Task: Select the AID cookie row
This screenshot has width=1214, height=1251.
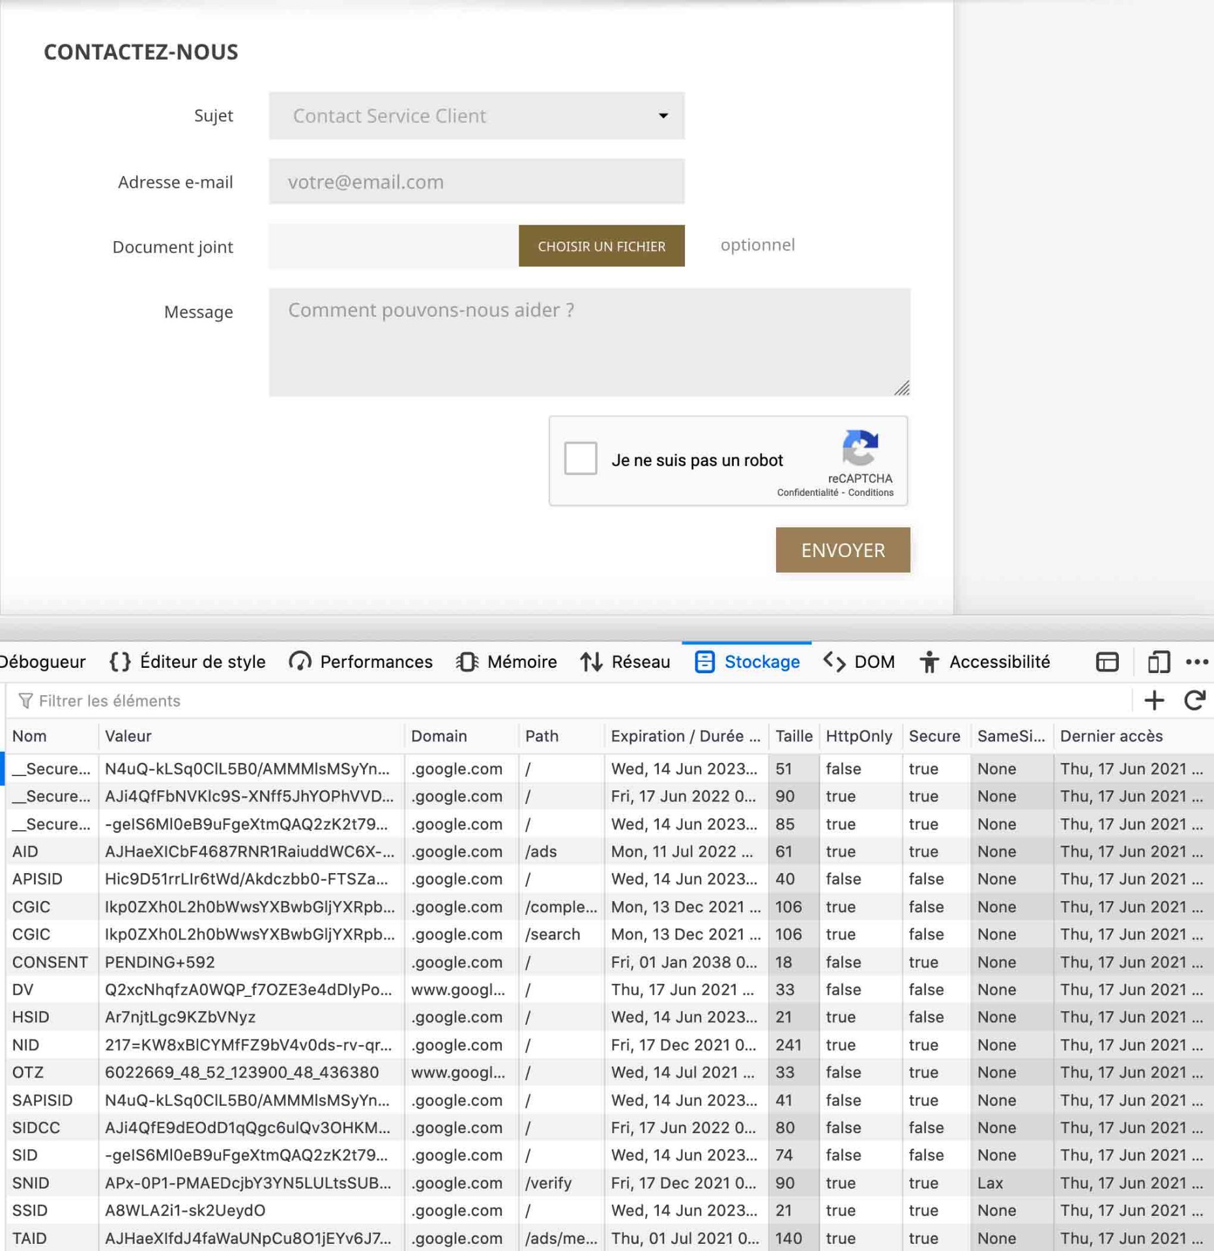Action: [609, 852]
